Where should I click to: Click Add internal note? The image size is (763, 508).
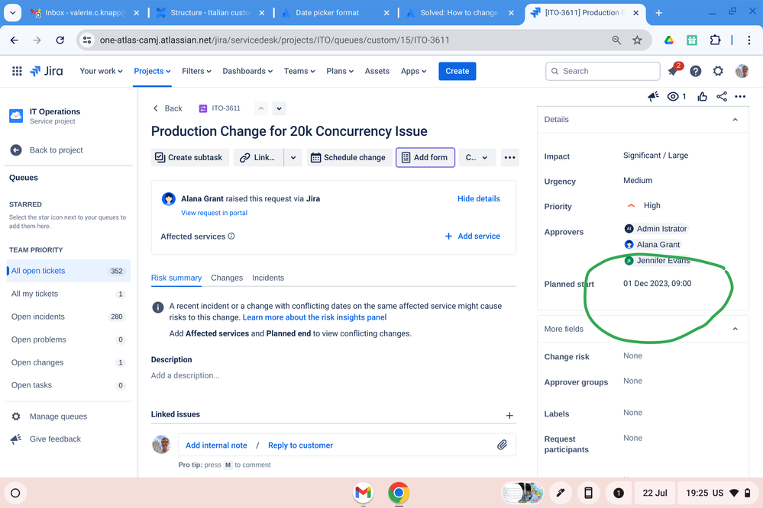pos(216,445)
